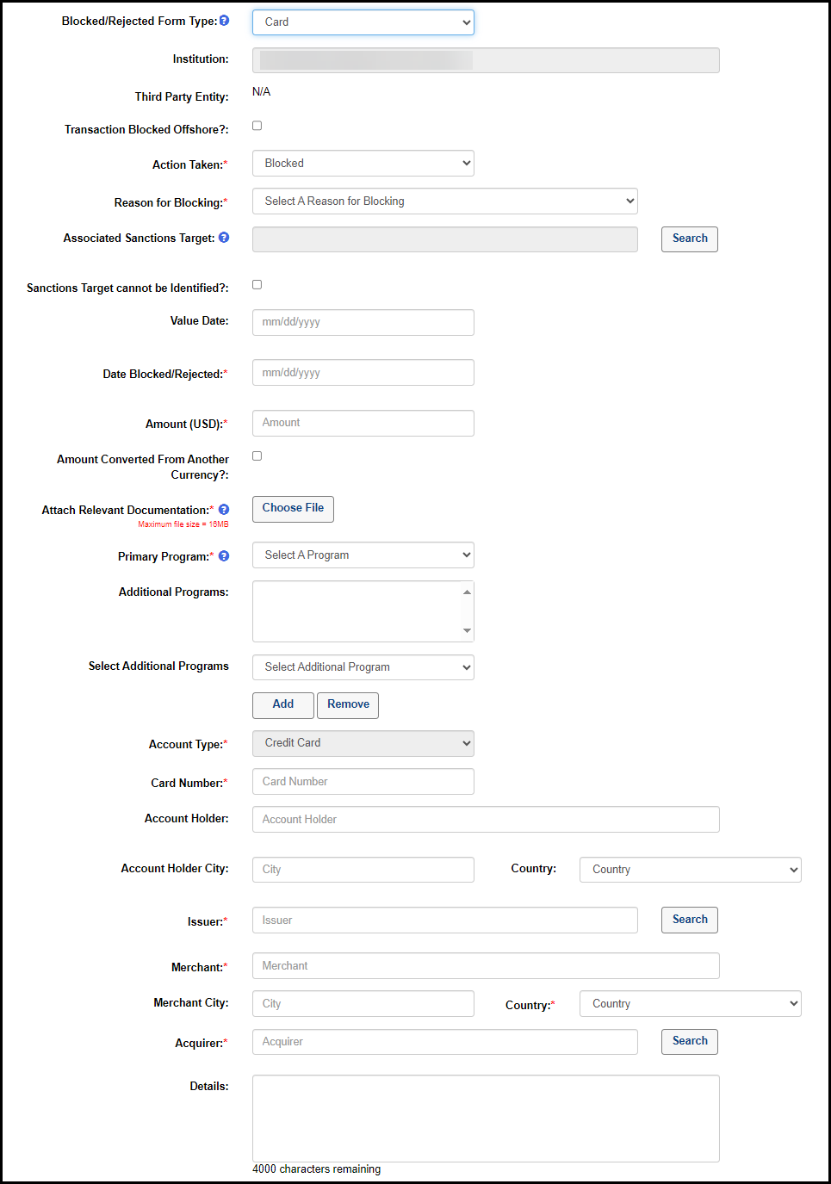Expand the Account Holder Country dropdown
Viewport: 831px width, 1184px height.
[x=690, y=870]
